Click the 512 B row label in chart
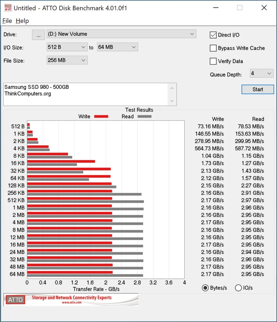This screenshot has width=277, height=322. pos(18,126)
